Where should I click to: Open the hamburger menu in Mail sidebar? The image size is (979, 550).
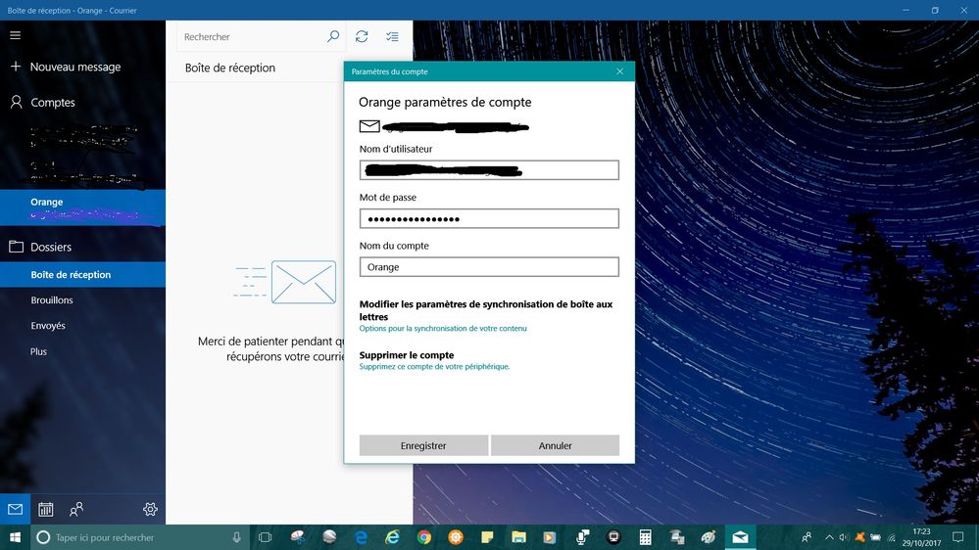coord(15,35)
